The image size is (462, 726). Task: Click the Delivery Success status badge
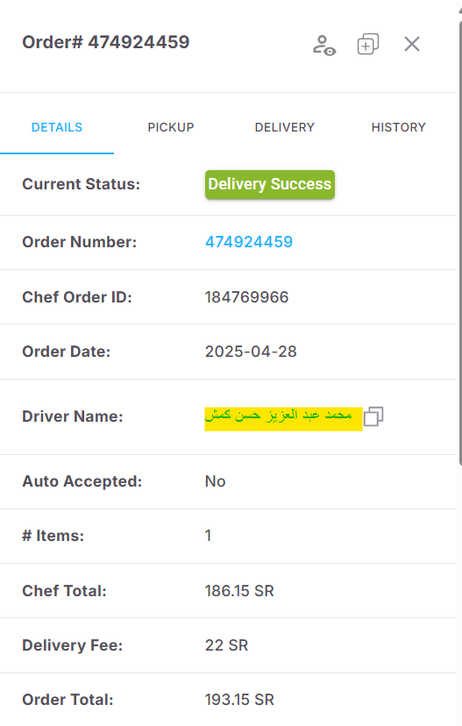click(x=270, y=184)
